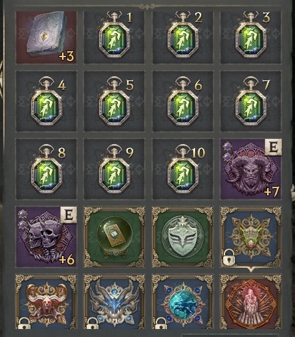Select the green pocket watch numbered 10
The image size is (295, 337).
(x=182, y=169)
